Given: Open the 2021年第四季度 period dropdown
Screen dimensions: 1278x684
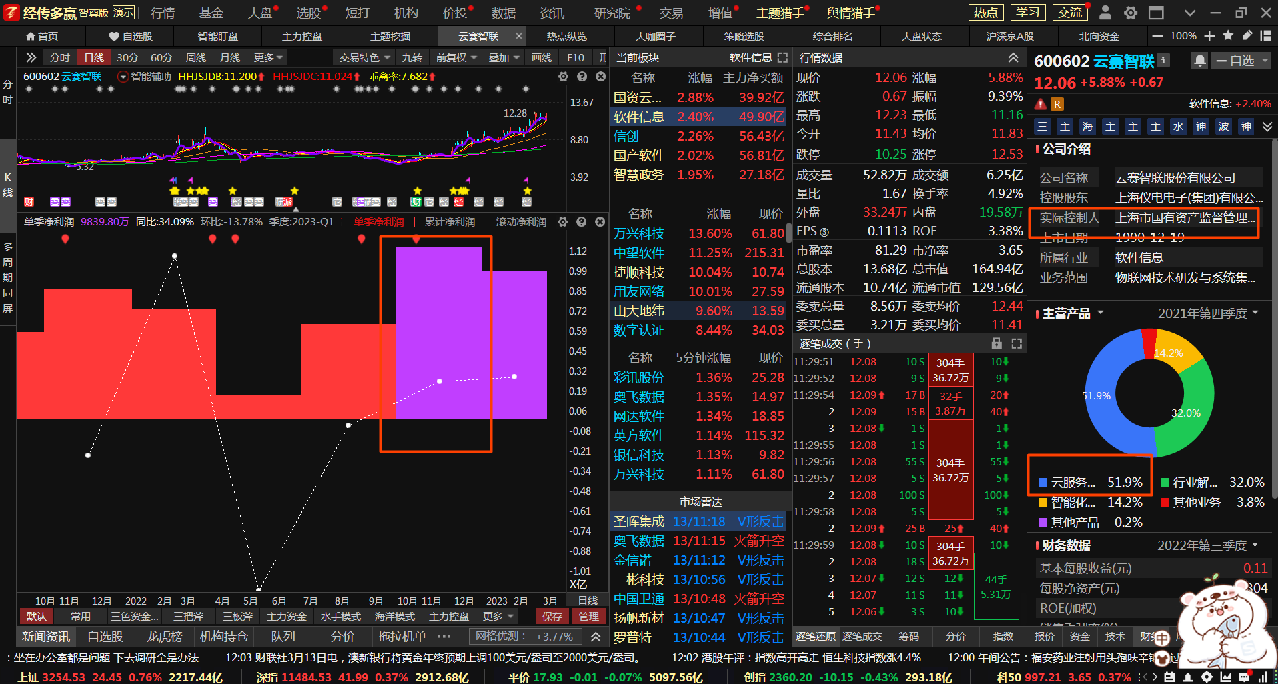Looking at the screenshot, I should coord(1208,313).
